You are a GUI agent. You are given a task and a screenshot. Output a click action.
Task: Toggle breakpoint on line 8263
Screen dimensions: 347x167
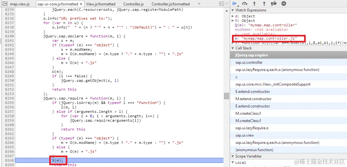[9, 138]
